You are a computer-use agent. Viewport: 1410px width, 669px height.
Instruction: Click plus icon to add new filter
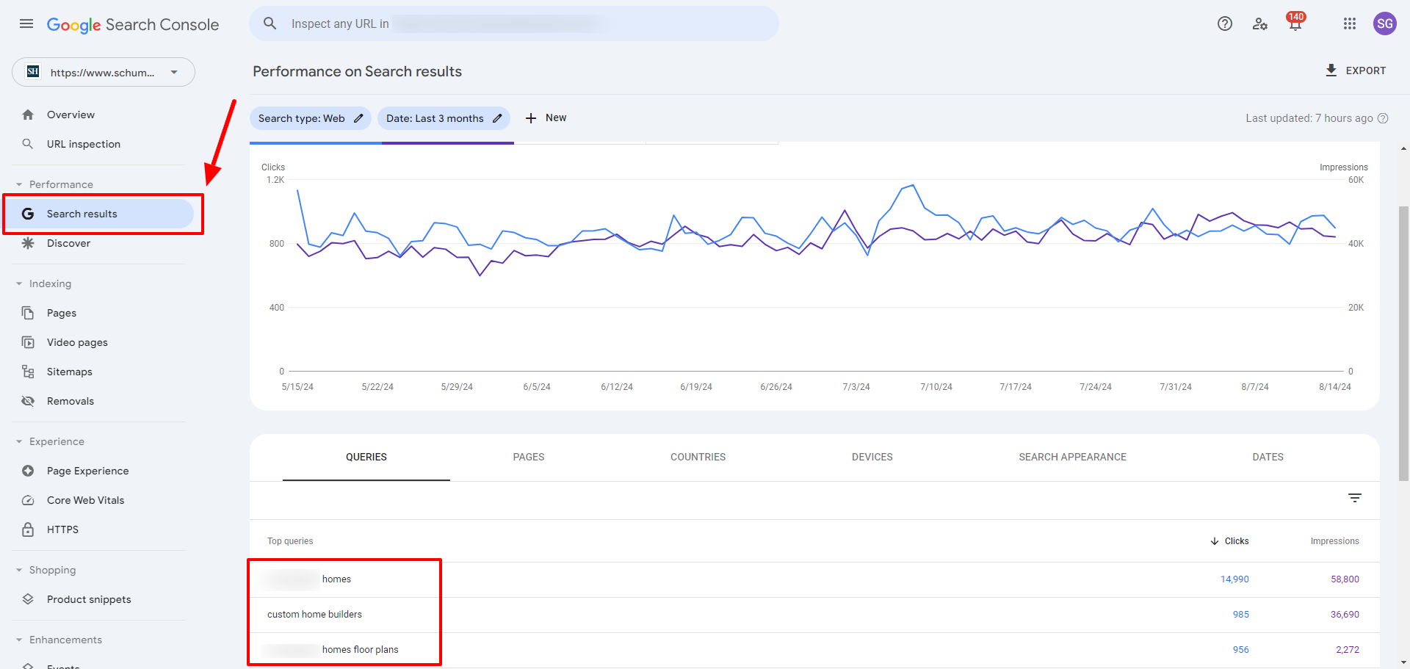[x=531, y=118]
